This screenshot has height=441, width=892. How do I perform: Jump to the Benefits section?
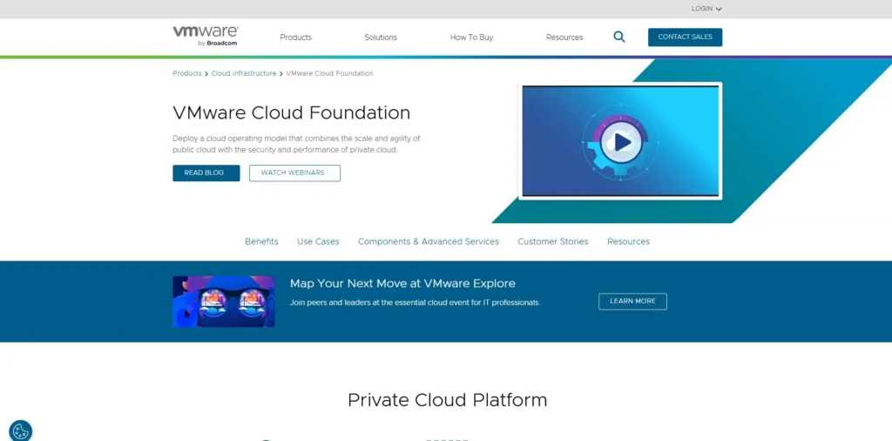[x=261, y=241]
